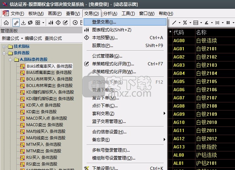Click the download data toolbar icon
Screen dimensions: 235x170
tap(23, 23)
